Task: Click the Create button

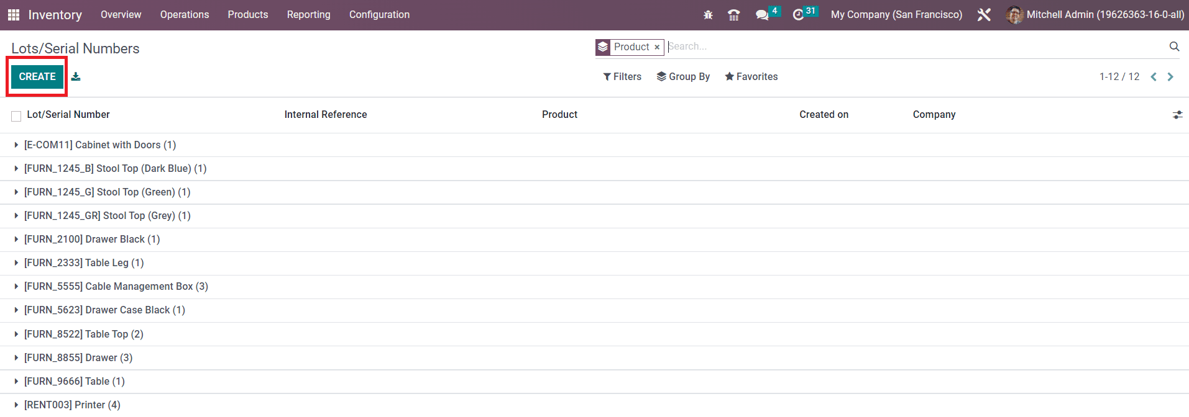Action: coord(37,77)
